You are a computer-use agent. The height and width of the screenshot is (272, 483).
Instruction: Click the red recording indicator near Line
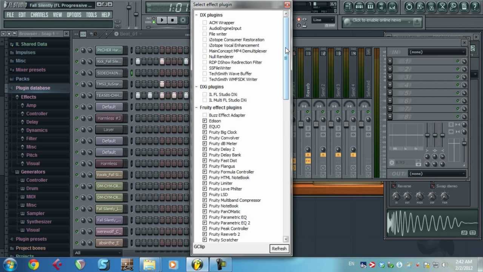click(x=299, y=20)
